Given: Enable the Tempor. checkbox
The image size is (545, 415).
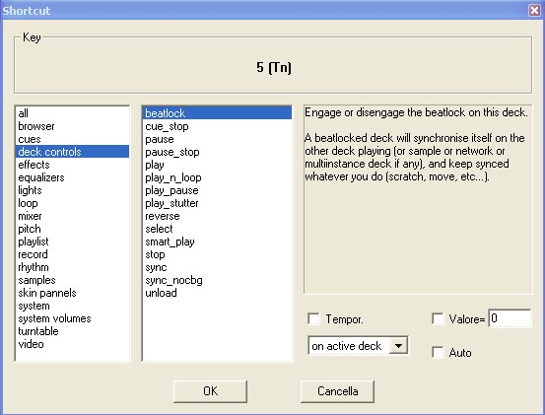Looking at the screenshot, I should pyautogui.click(x=313, y=318).
